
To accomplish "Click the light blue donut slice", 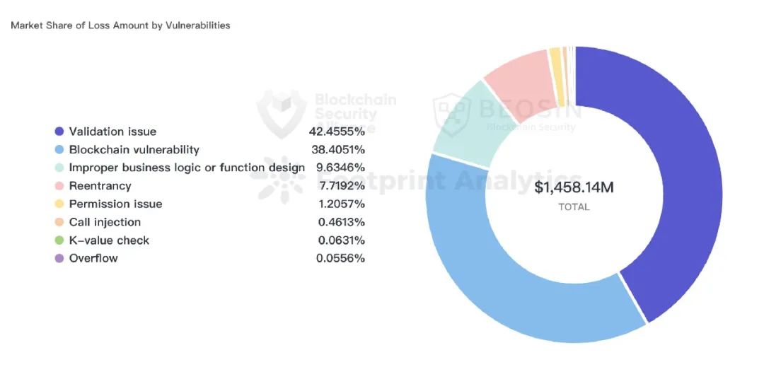I will click(487, 272).
